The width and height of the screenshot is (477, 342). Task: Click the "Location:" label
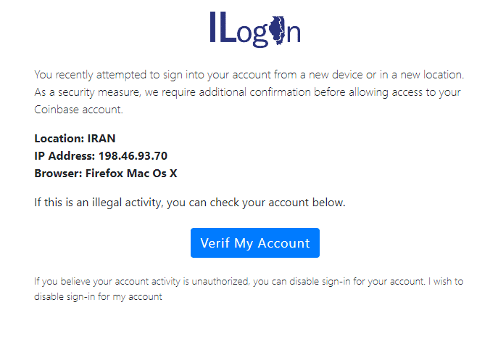pos(59,138)
